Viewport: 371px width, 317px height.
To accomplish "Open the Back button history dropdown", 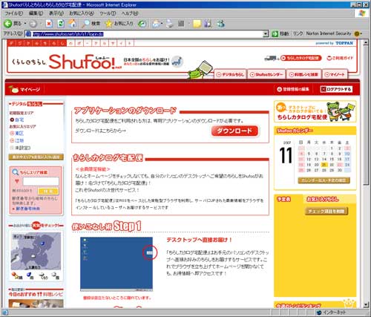I will click(25, 24).
